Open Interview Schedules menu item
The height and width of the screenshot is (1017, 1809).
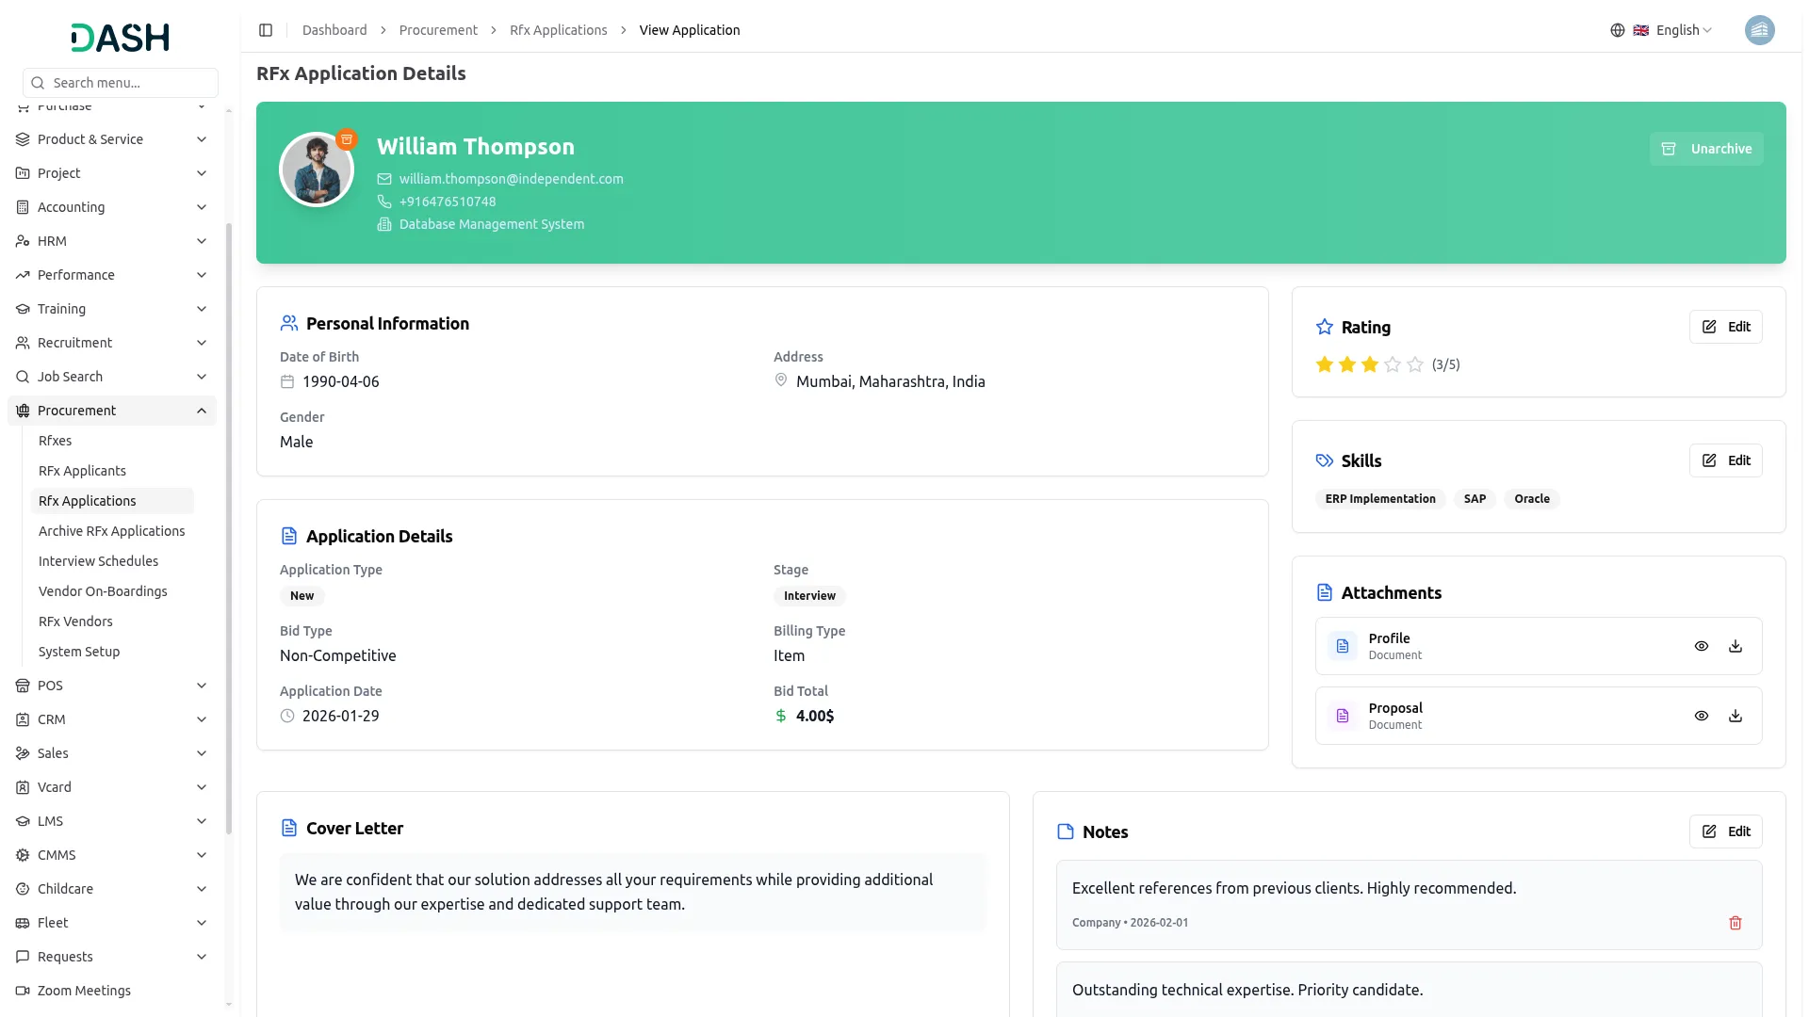tap(98, 561)
